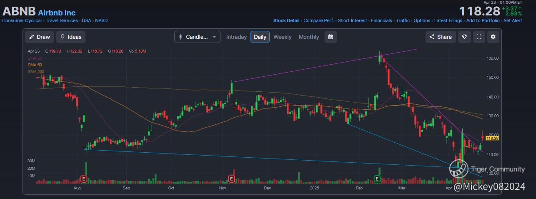Open the Consumer Cyclical sector link

[22, 20]
